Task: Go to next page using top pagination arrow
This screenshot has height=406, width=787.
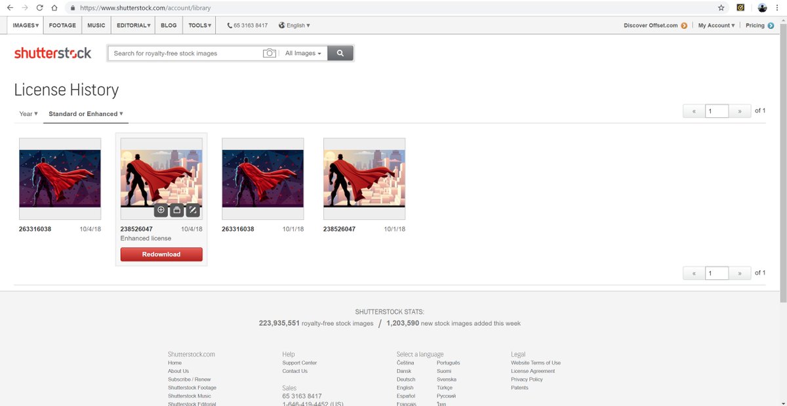Action: point(740,111)
